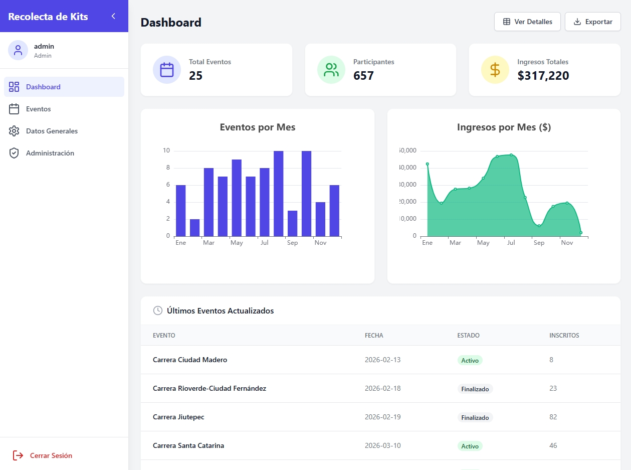
Task: Select the Carrera Ciudad Madero row
Action: [190, 360]
